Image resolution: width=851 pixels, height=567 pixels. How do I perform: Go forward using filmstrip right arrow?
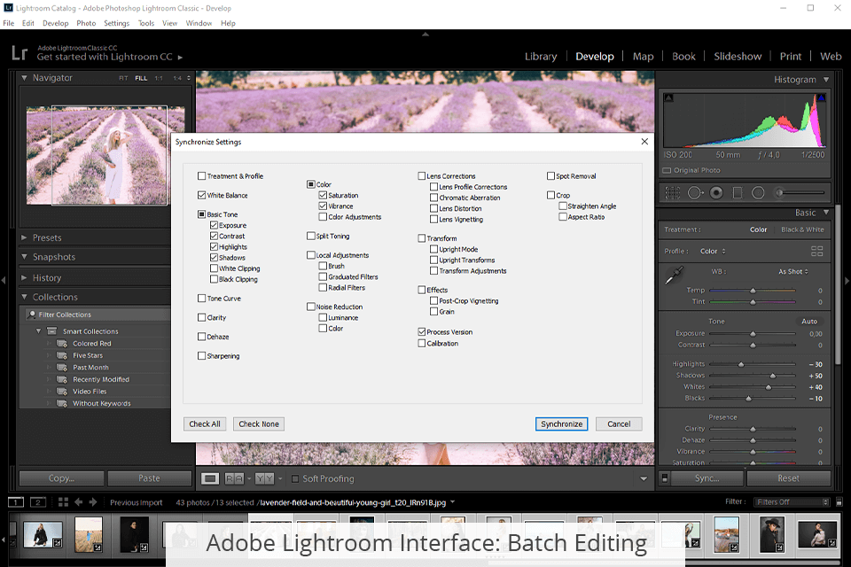(x=93, y=502)
